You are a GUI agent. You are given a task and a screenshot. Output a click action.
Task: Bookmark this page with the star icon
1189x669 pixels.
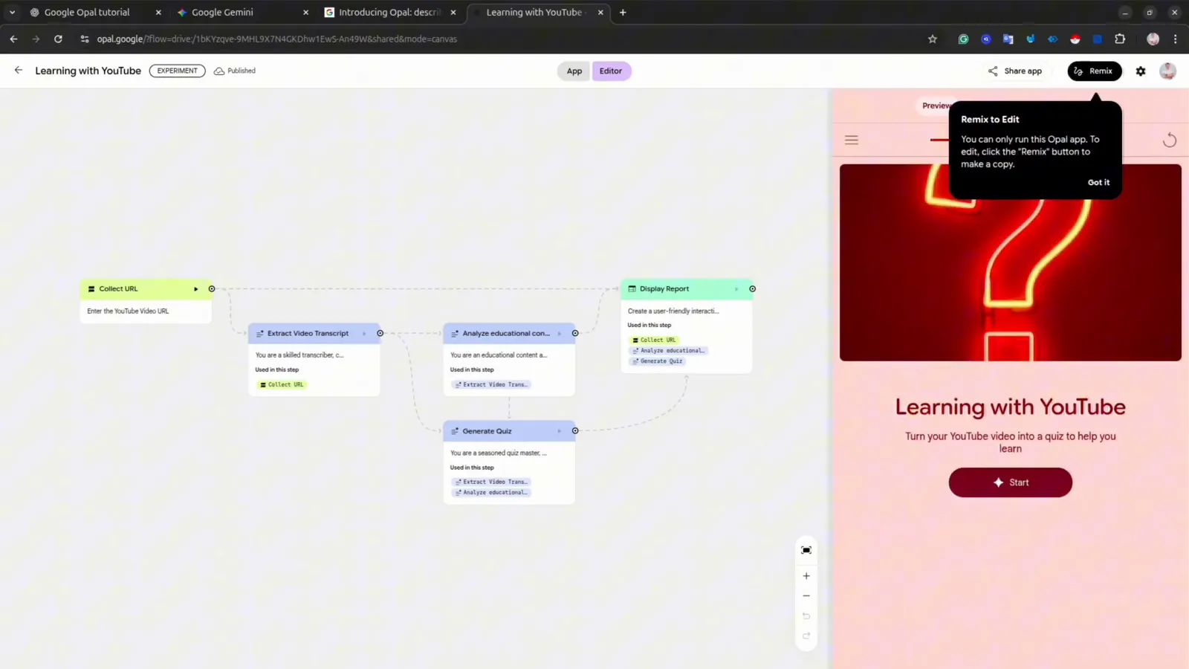[x=933, y=39]
